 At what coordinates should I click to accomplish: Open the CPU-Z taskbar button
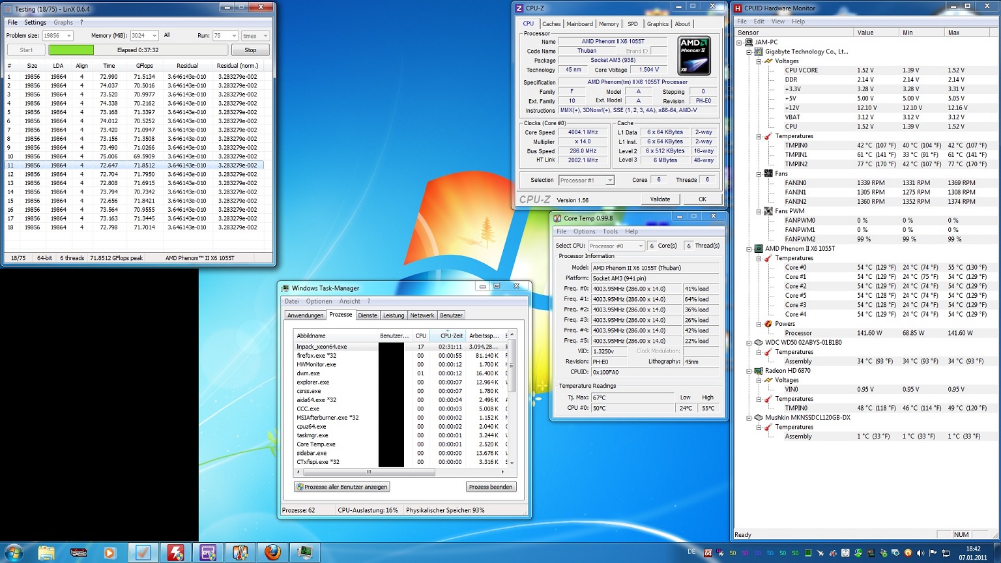coord(208,553)
